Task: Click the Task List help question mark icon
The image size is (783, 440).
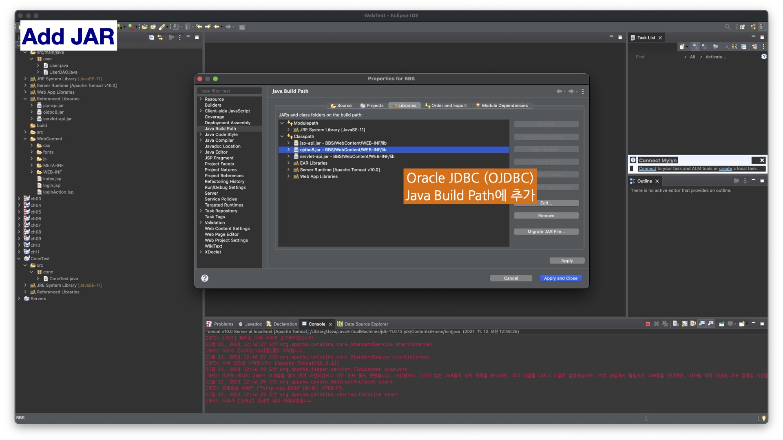Action: pos(764,57)
